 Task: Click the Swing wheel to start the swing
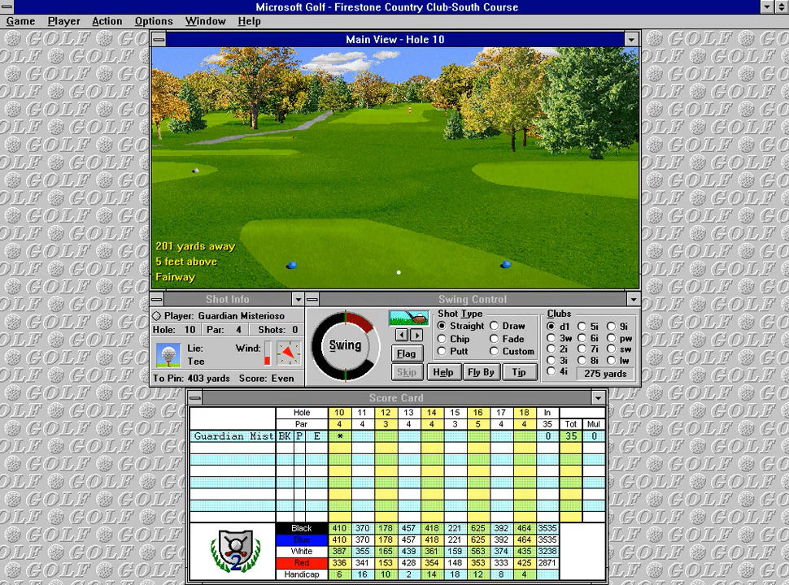coord(345,345)
